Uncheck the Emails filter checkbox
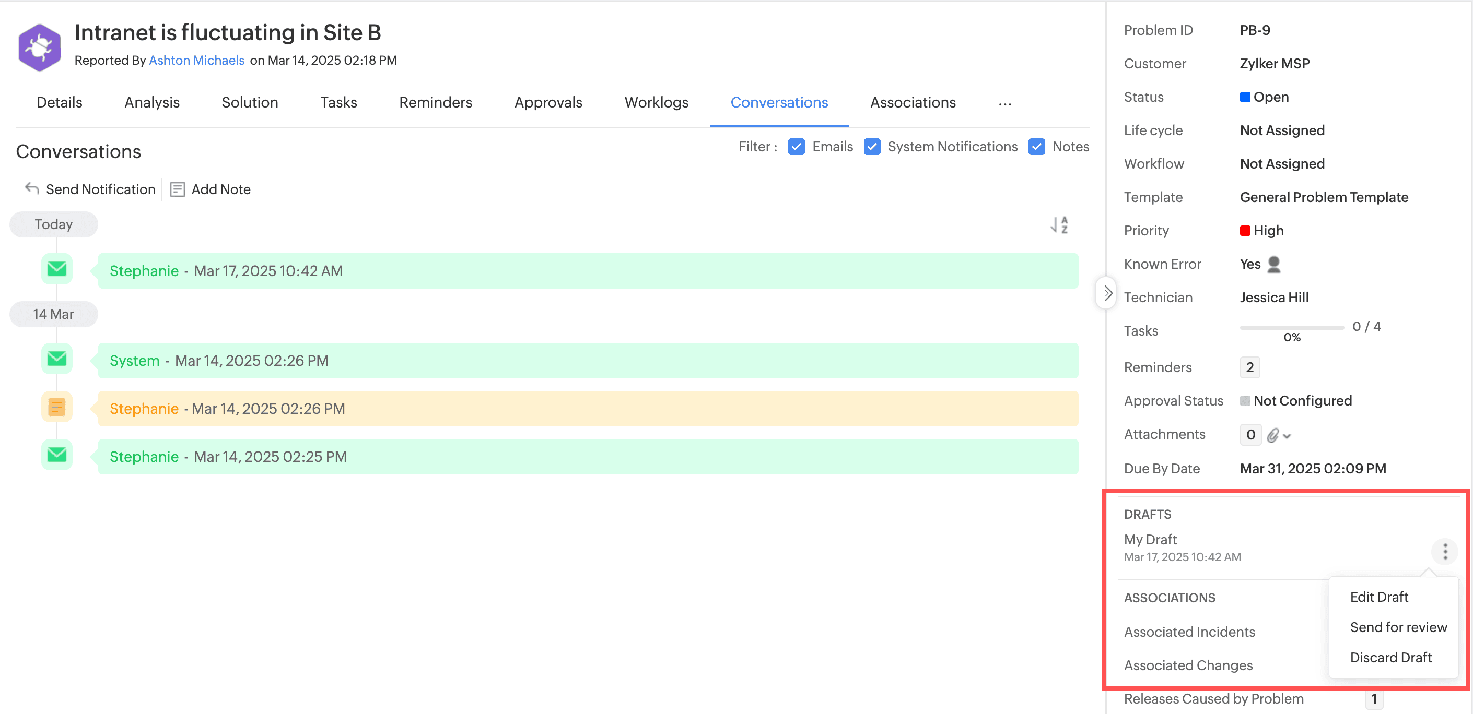The width and height of the screenshot is (1473, 714). (796, 147)
